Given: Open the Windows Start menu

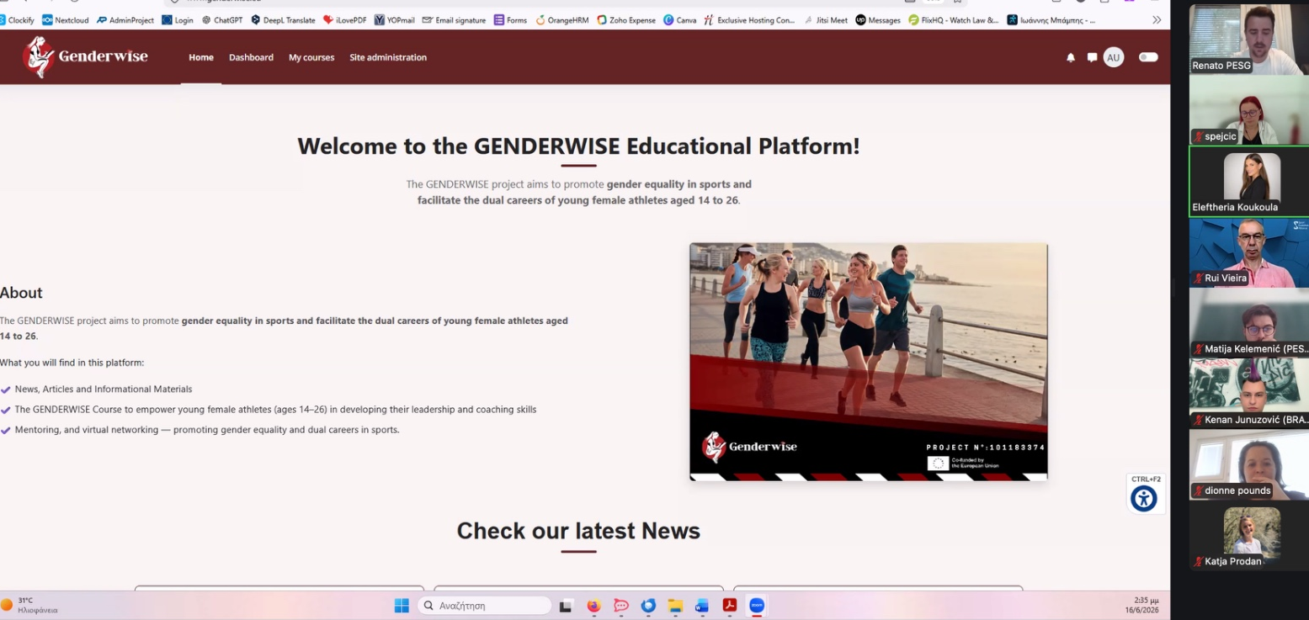Looking at the screenshot, I should pyautogui.click(x=402, y=606).
